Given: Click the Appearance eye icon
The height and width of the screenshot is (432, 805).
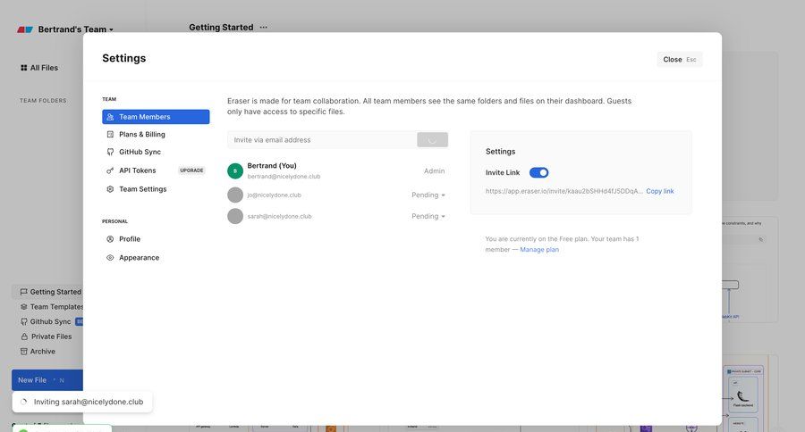Looking at the screenshot, I should tap(110, 258).
